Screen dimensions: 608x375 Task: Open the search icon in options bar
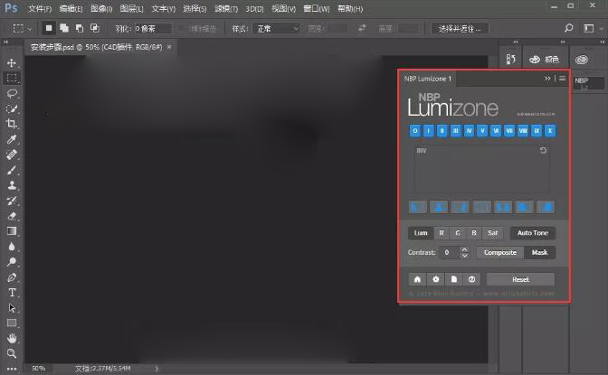click(x=568, y=28)
